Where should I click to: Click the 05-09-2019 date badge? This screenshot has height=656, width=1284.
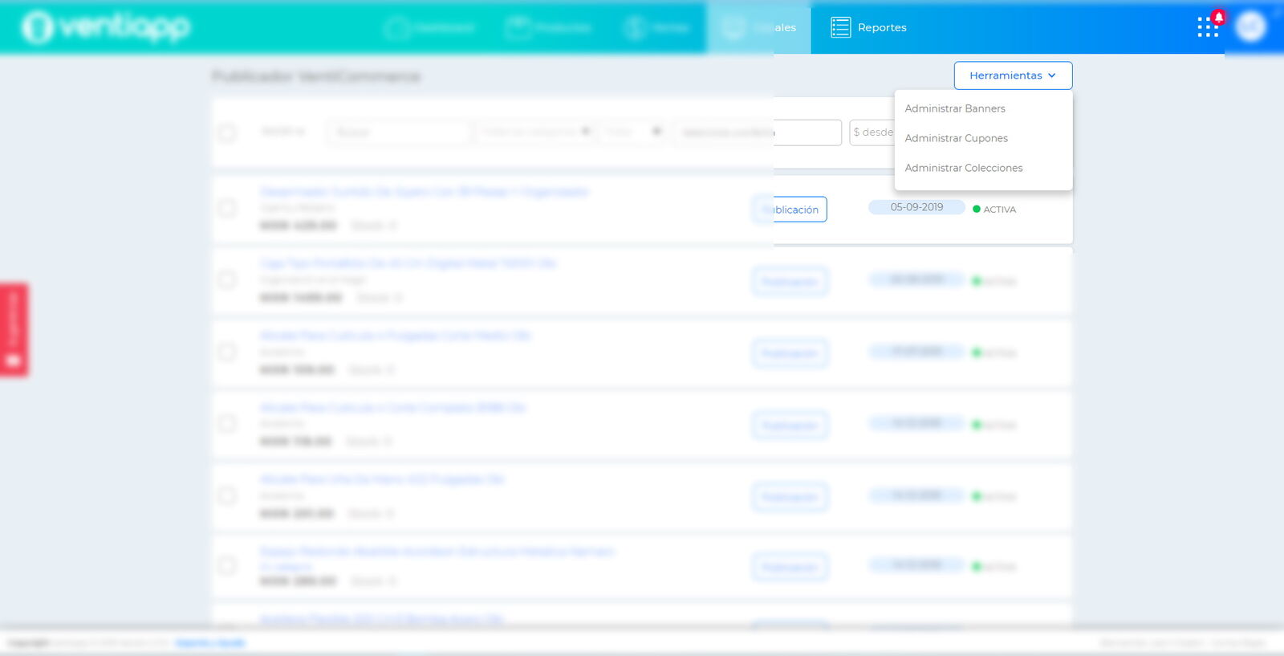pyautogui.click(x=916, y=207)
